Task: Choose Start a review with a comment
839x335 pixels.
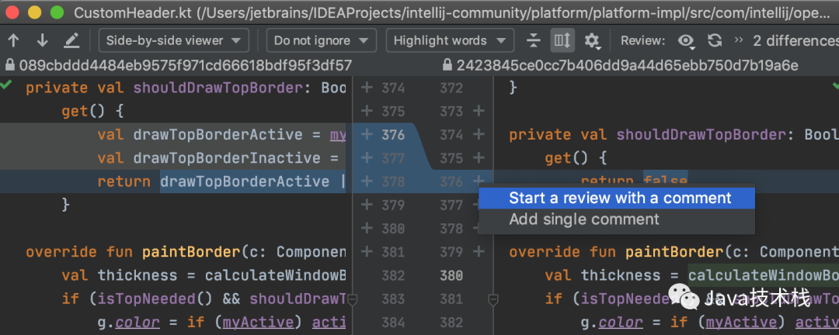Action: click(x=616, y=199)
